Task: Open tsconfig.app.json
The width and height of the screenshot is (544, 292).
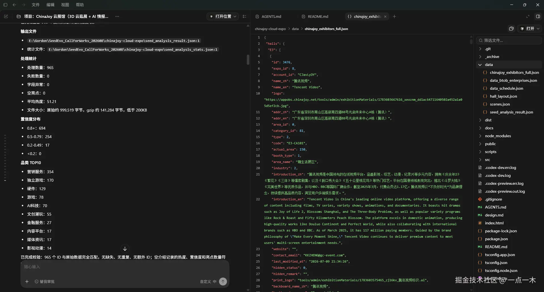Action: pyautogui.click(x=500, y=255)
